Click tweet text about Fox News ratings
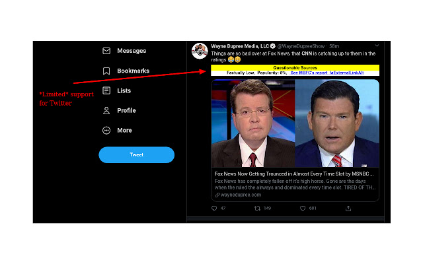The width and height of the screenshot is (423, 264). 293,57
